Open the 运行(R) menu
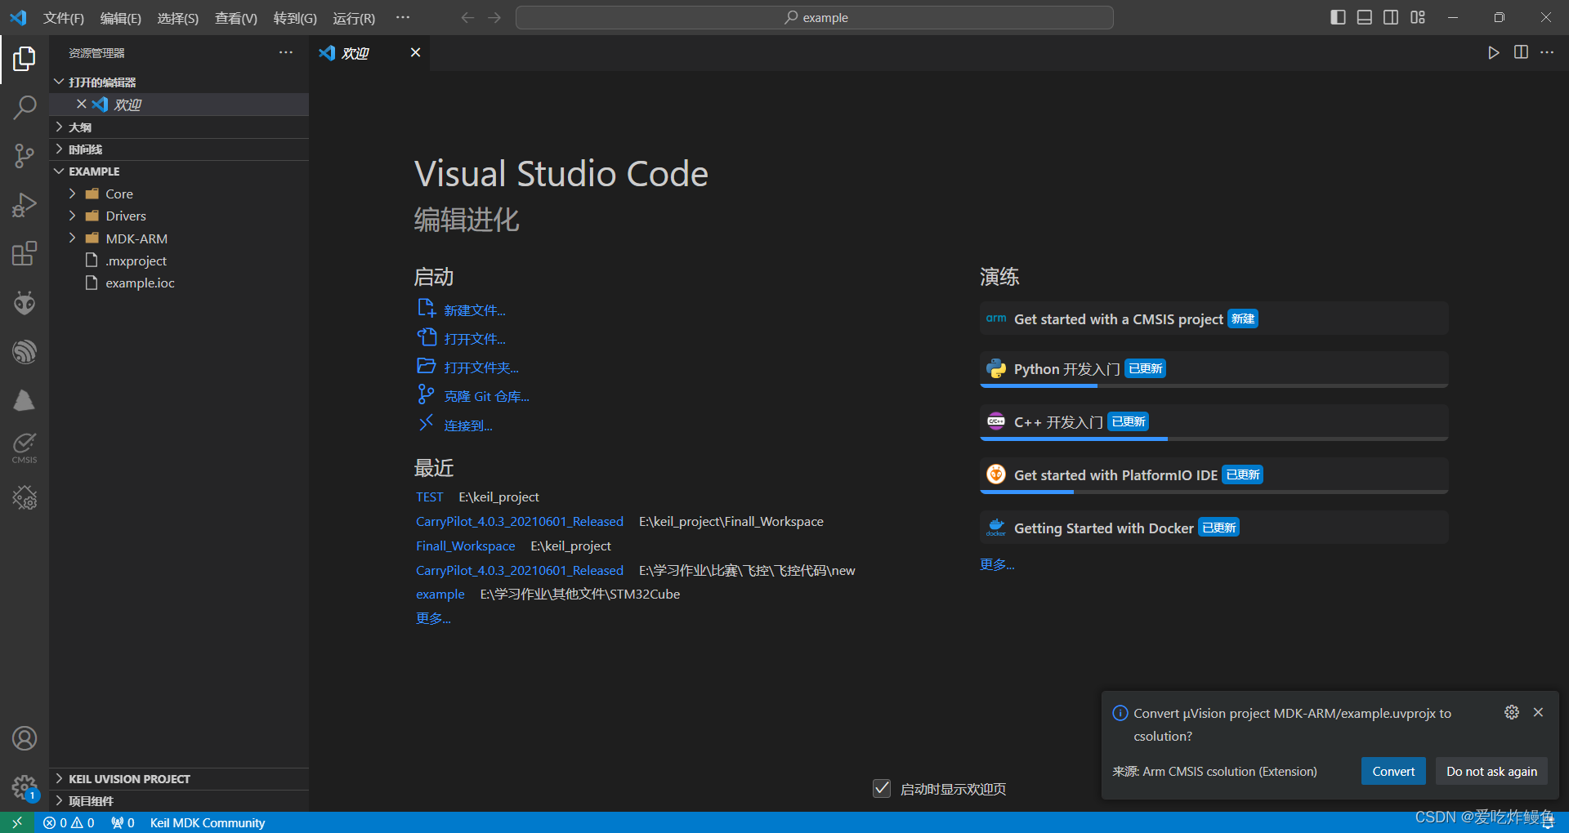Viewport: 1569px width, 833px height. 354,18
